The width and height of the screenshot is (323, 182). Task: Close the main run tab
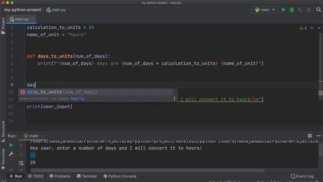pyautogui.click(x=42, y=136)
